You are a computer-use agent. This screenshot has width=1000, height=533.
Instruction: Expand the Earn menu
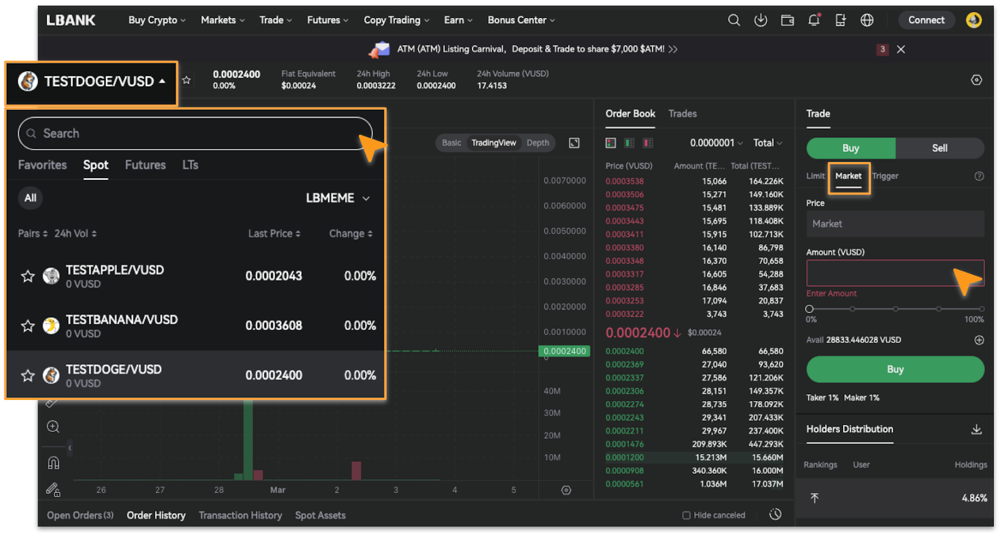click(458, 20)
